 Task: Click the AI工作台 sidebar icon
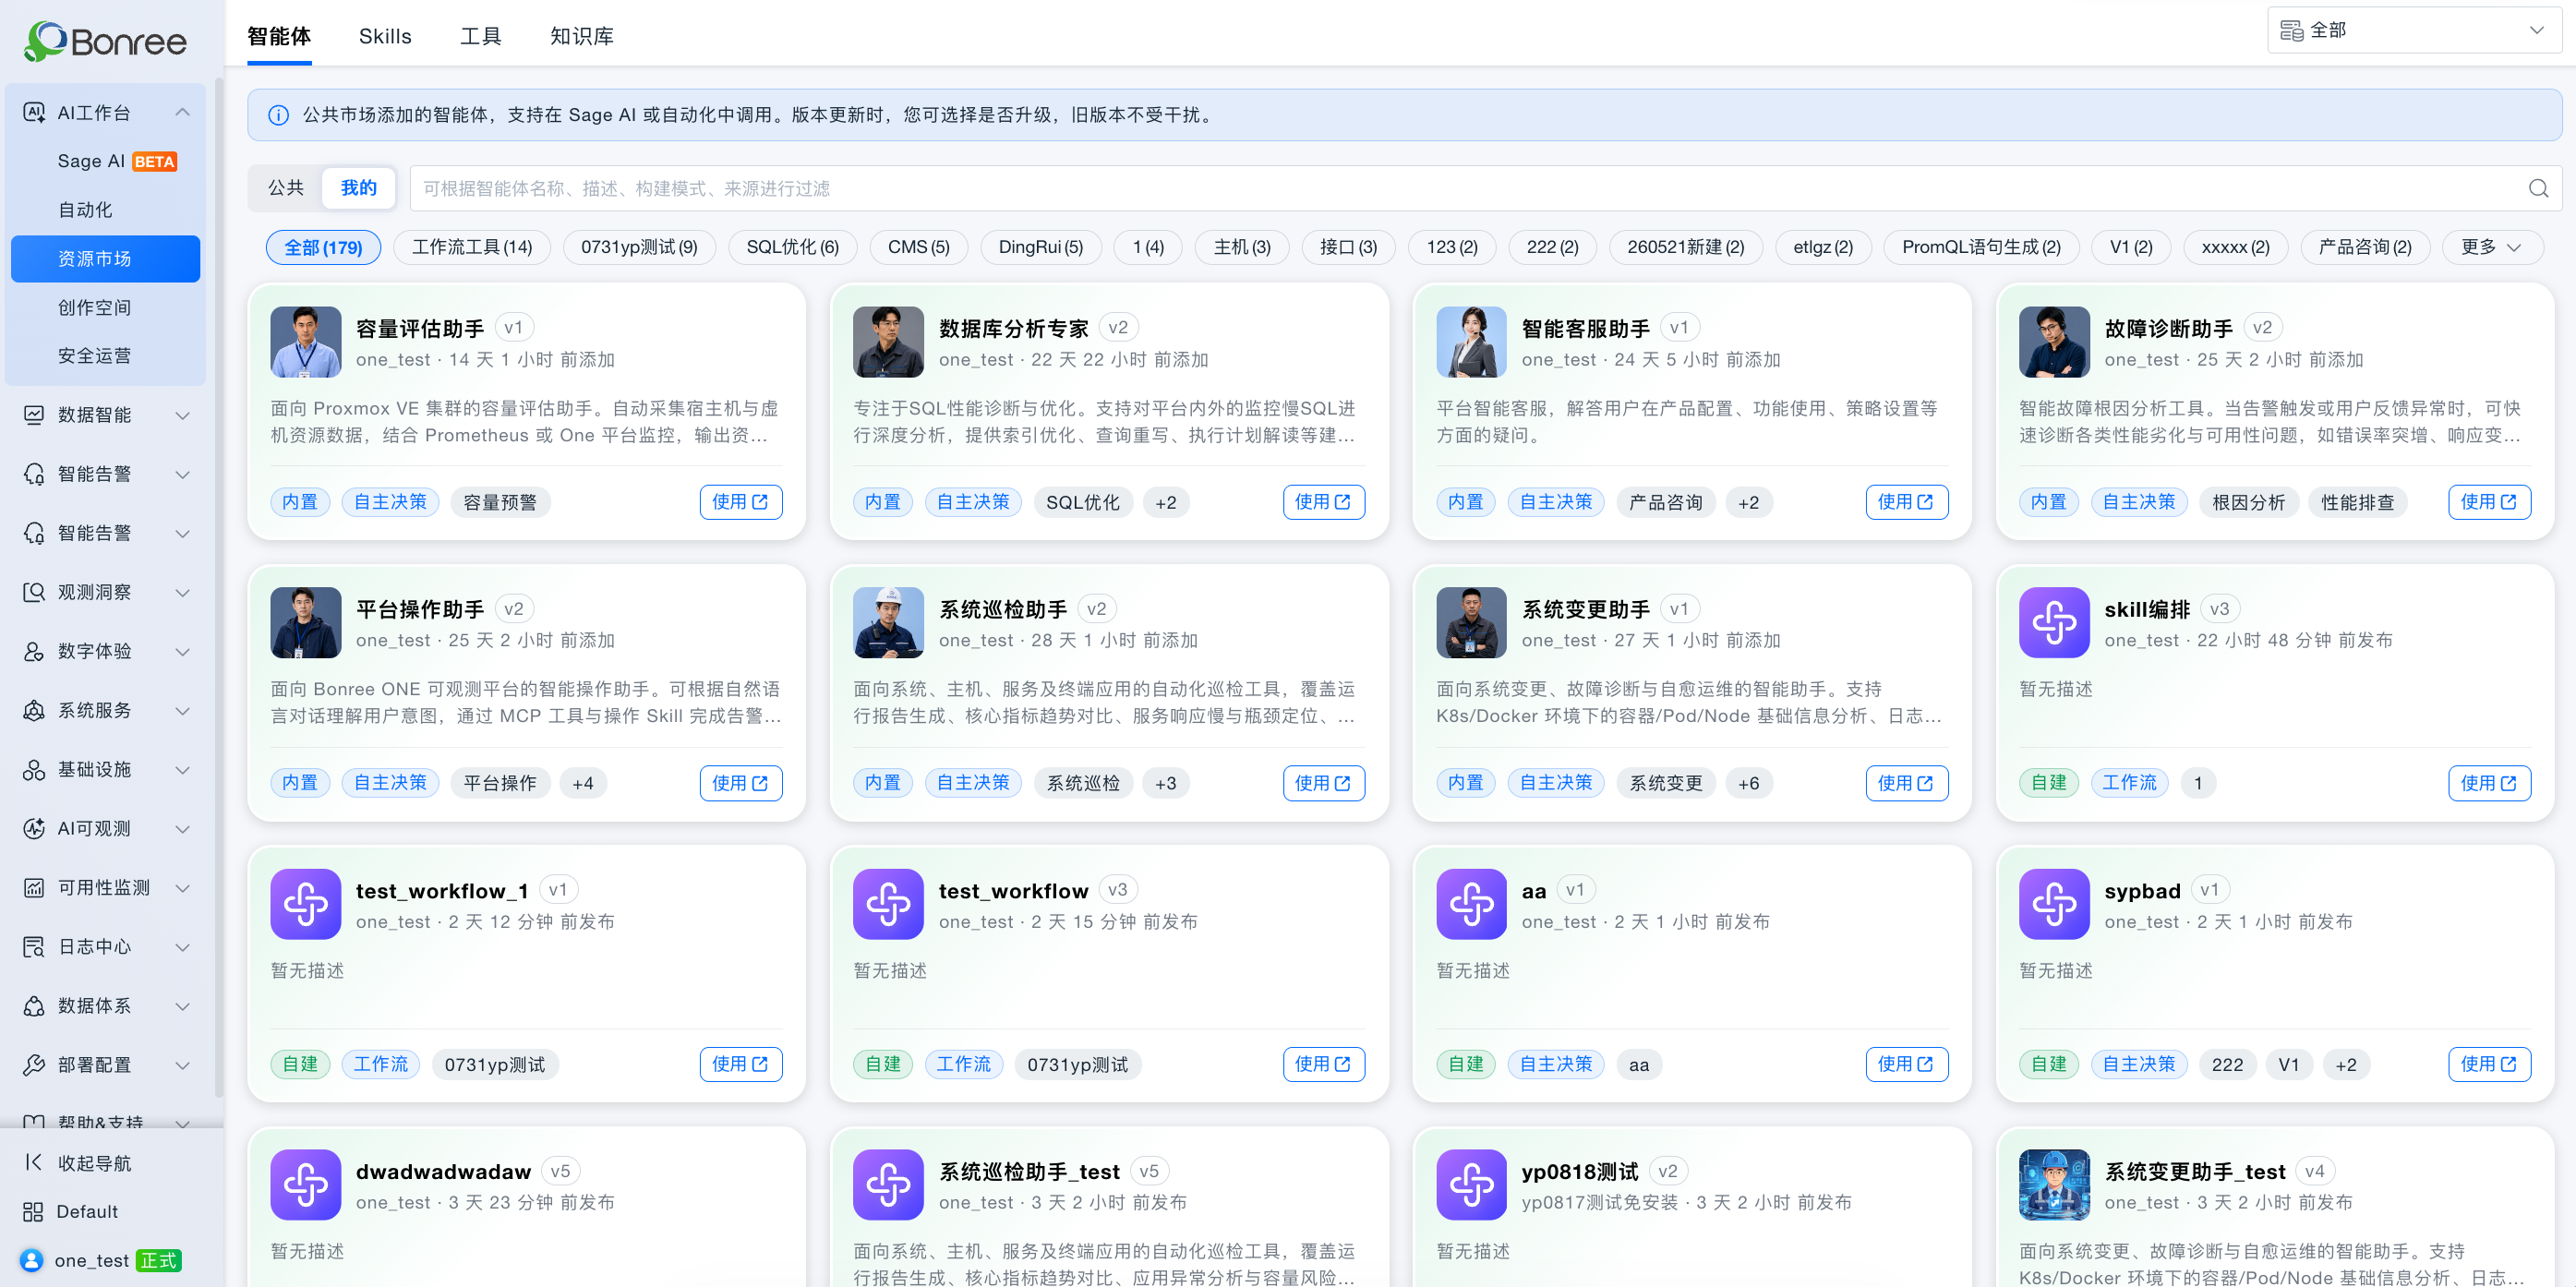[x=34, y=112]
